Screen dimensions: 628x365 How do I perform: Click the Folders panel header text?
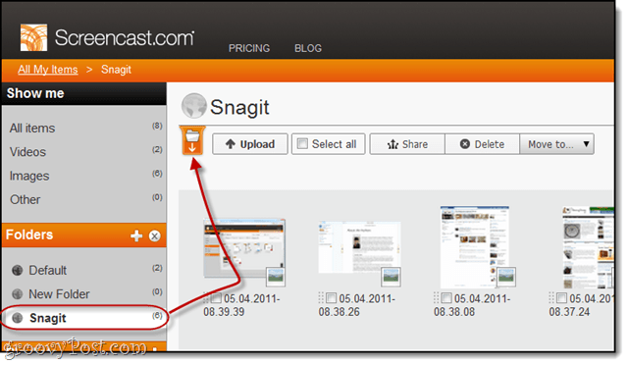[x=29, y=235]
